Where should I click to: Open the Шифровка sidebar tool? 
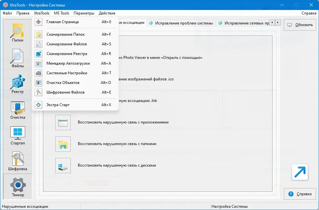coord(17,161)
